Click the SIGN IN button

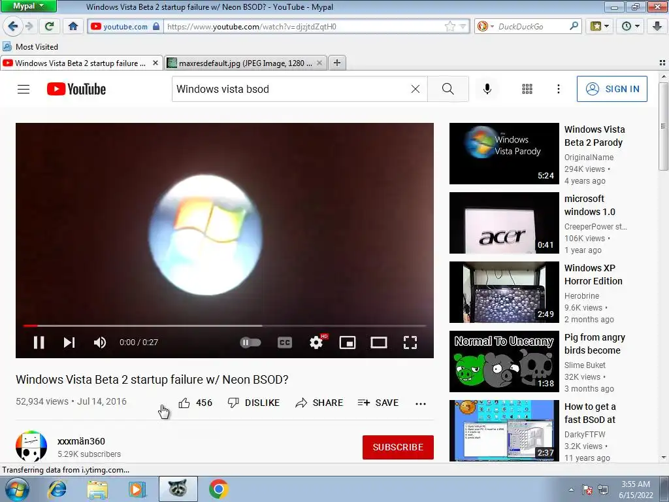pyautogui.click(x=612, y=89)
